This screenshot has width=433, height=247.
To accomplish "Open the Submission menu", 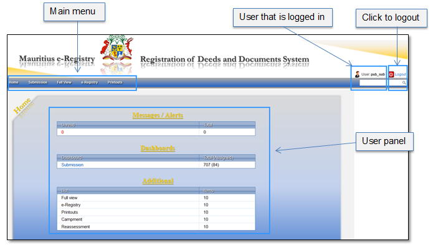I will point(38,82).
